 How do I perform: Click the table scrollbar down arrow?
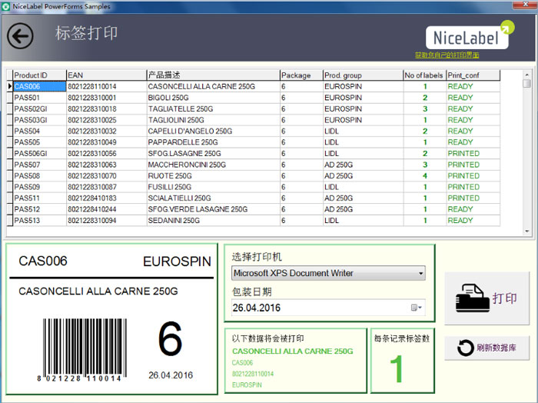[x=526, y=231]
